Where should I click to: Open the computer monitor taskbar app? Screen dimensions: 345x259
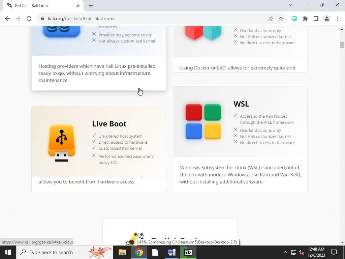[171, 252]
